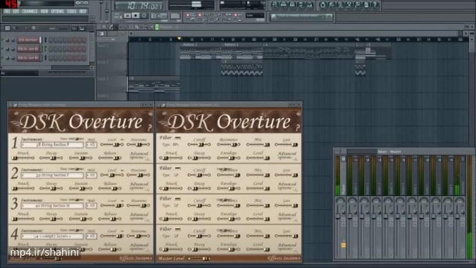Click the play button in transport bar
The height and width of the screenshot is (268, 476).
[x=128, y=15]
